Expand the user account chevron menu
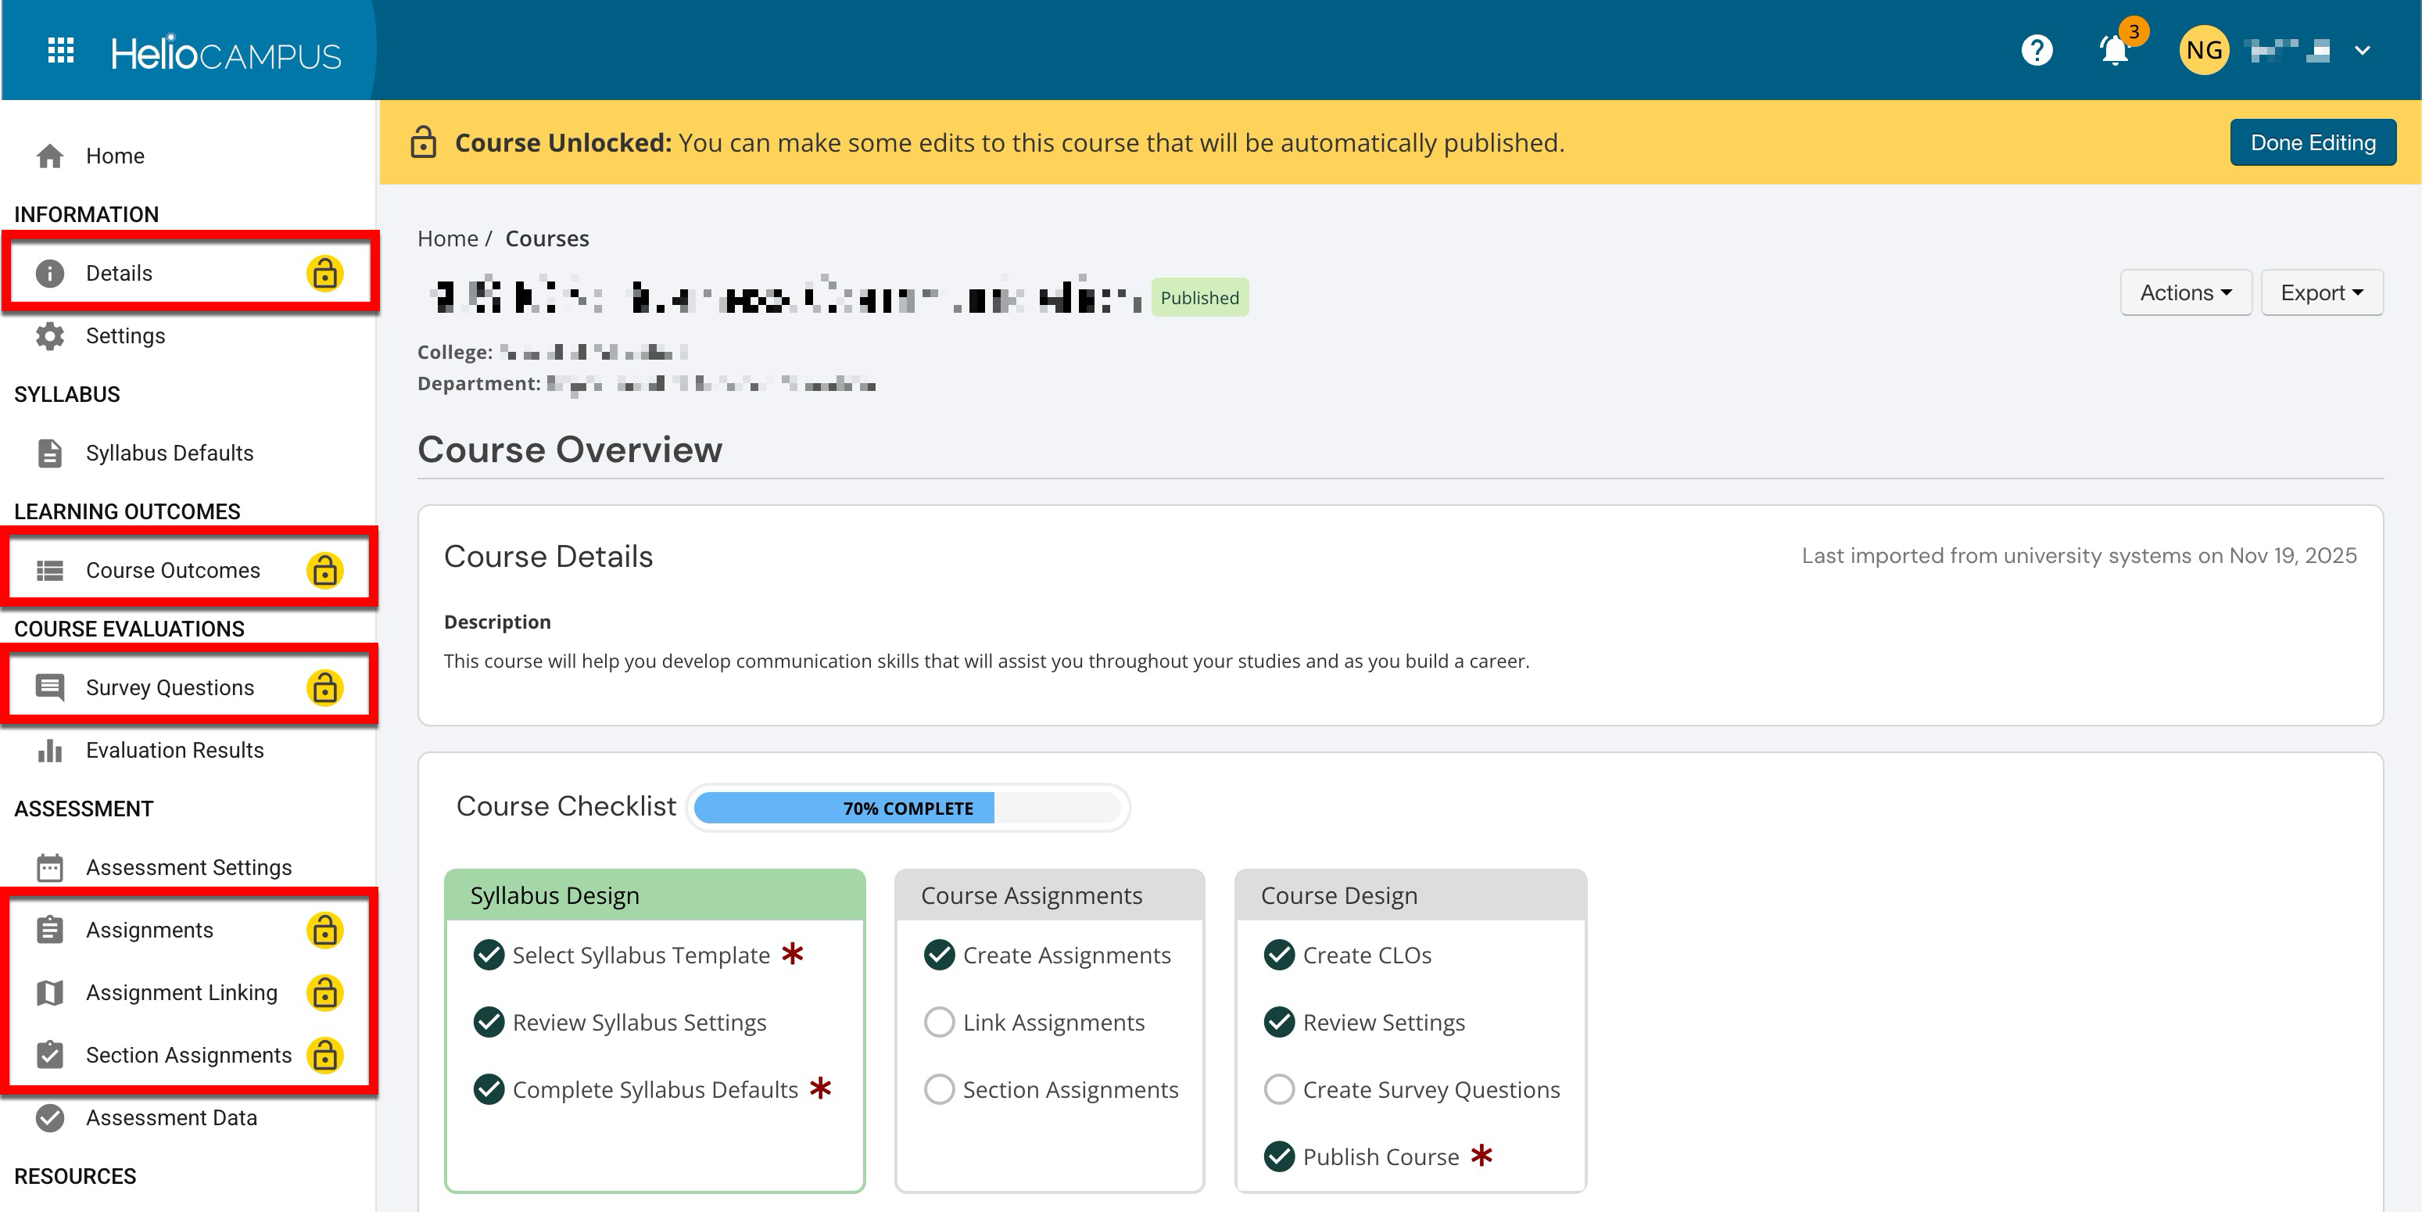Viewport: 2422px width, 1212px height. click(x=2362, y=51)
